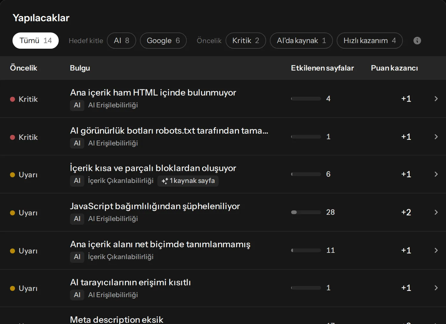Filter by AI 8 audience
Viewport: 446px width, 324px height.
121,41
